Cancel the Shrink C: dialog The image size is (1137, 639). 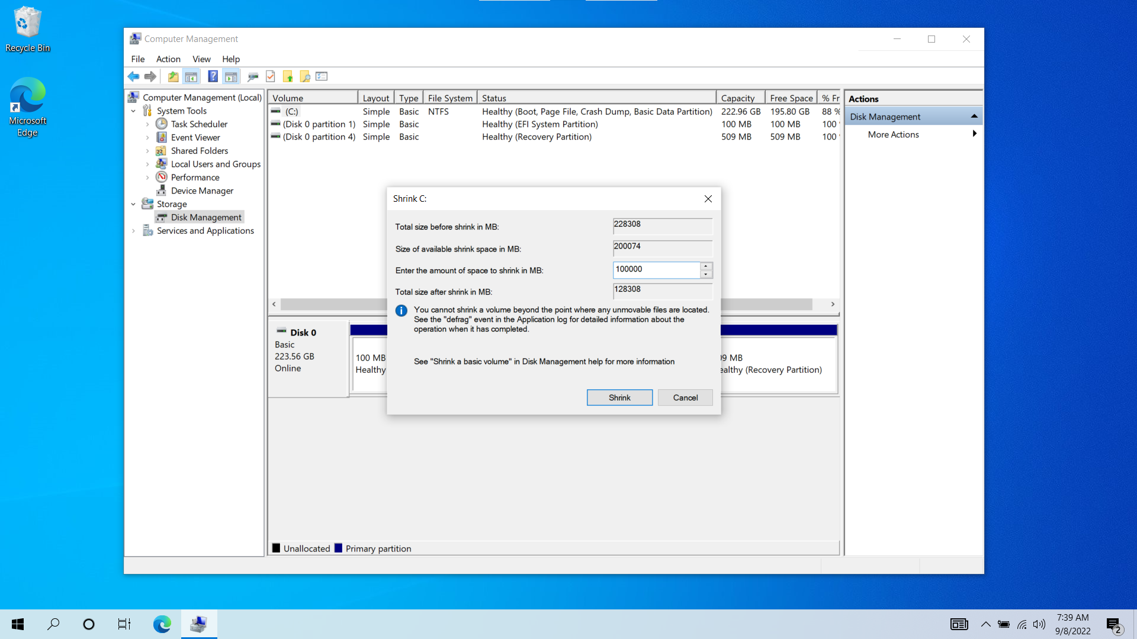pos(685,398)
